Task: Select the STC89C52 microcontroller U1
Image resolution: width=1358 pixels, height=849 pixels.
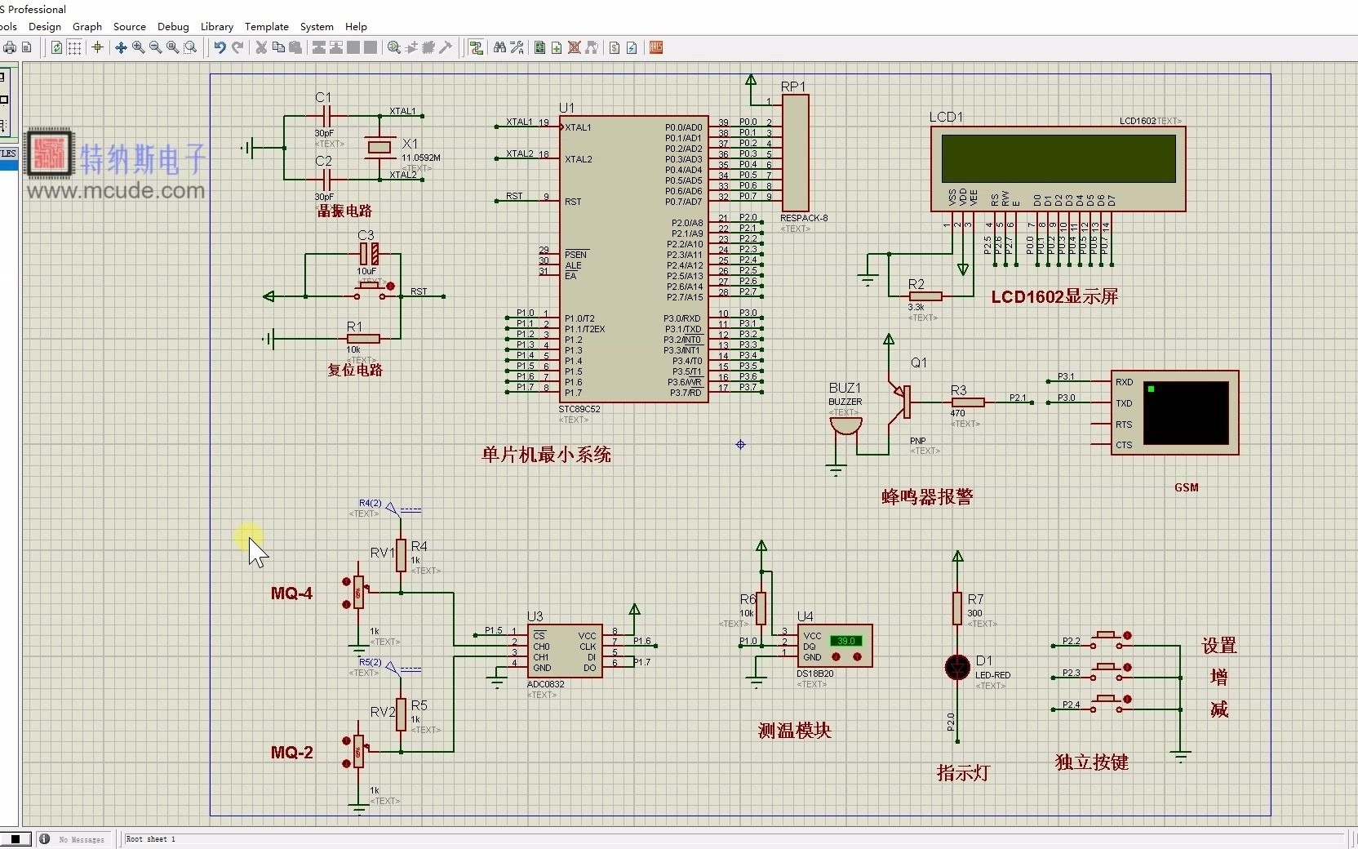Action: [633, 259]
